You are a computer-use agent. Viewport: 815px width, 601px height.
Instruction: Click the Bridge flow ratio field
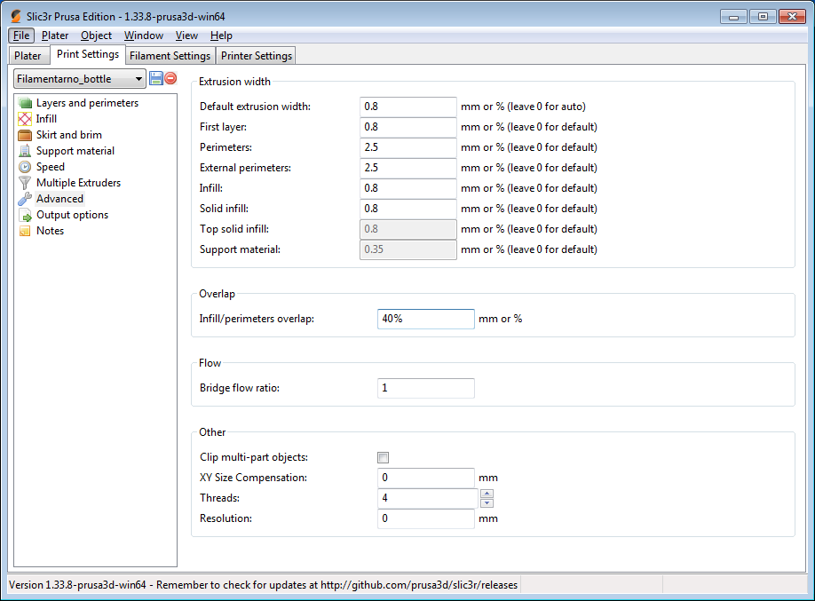click(425, 388)
